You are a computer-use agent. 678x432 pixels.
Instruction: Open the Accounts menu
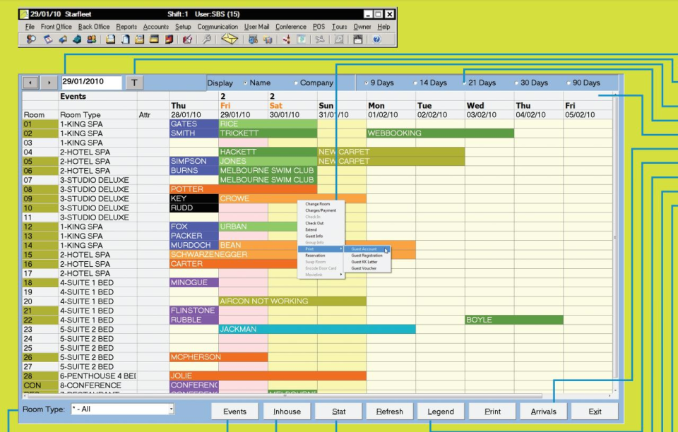155,27
